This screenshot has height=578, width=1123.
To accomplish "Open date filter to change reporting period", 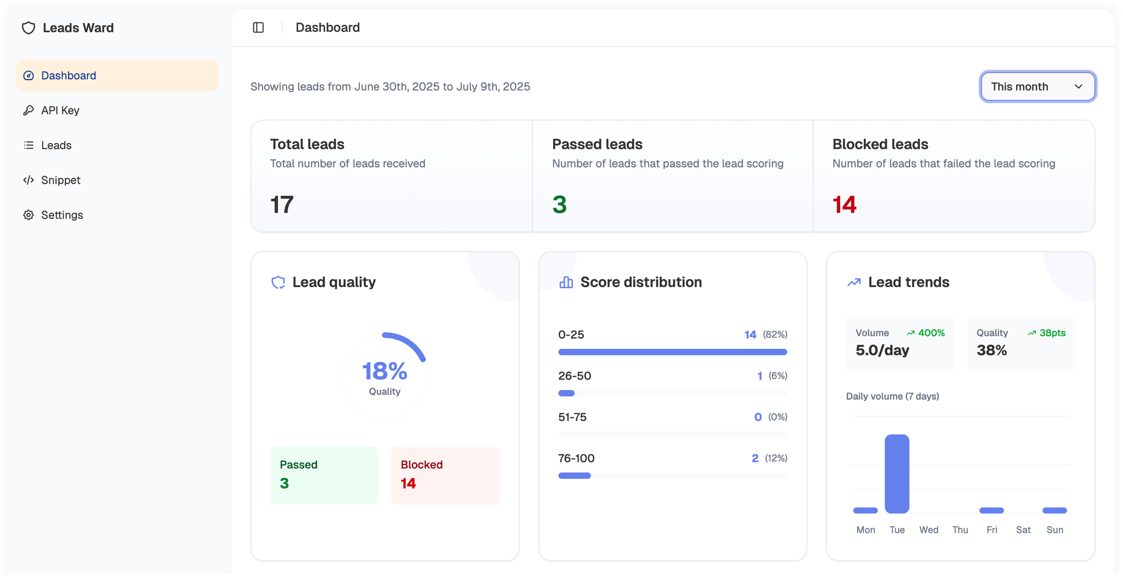I will click(1037, 86).
